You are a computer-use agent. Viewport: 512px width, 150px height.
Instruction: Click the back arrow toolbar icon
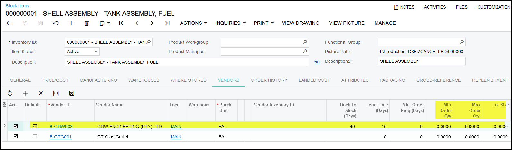point(10,23)
